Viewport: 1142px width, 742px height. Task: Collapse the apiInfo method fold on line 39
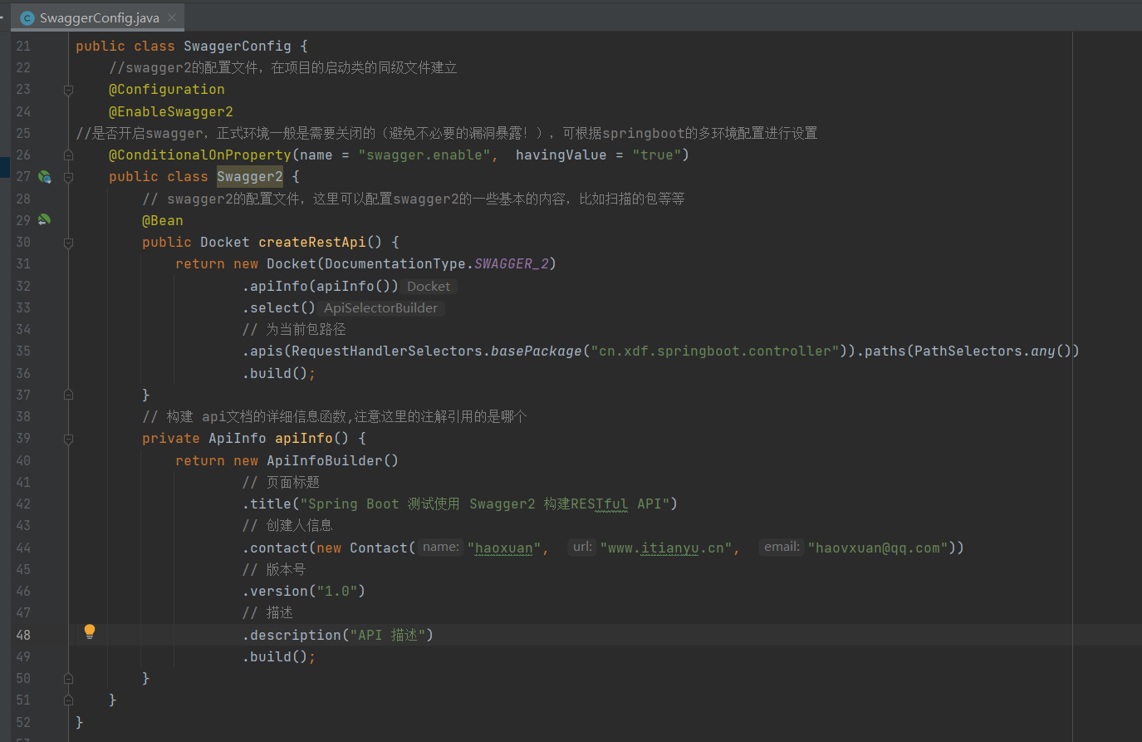(x=69, y=439)
